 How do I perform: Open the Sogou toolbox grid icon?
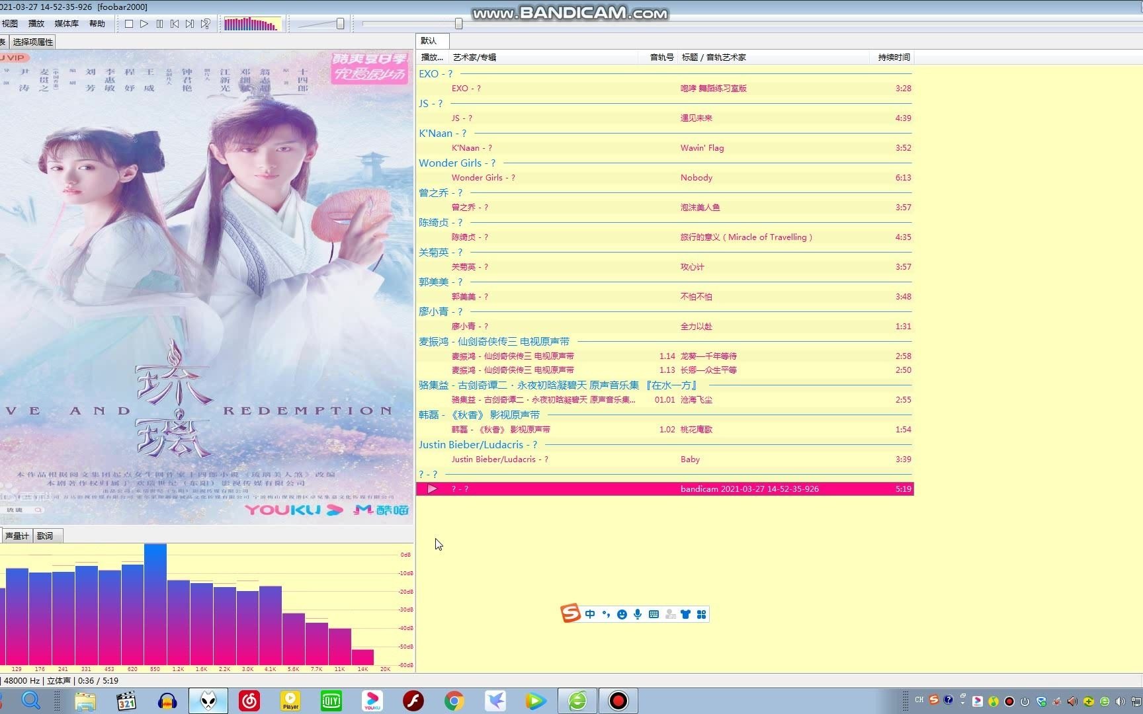coord(701,614)
